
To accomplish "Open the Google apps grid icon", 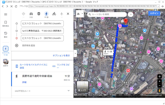I will 144,13.
